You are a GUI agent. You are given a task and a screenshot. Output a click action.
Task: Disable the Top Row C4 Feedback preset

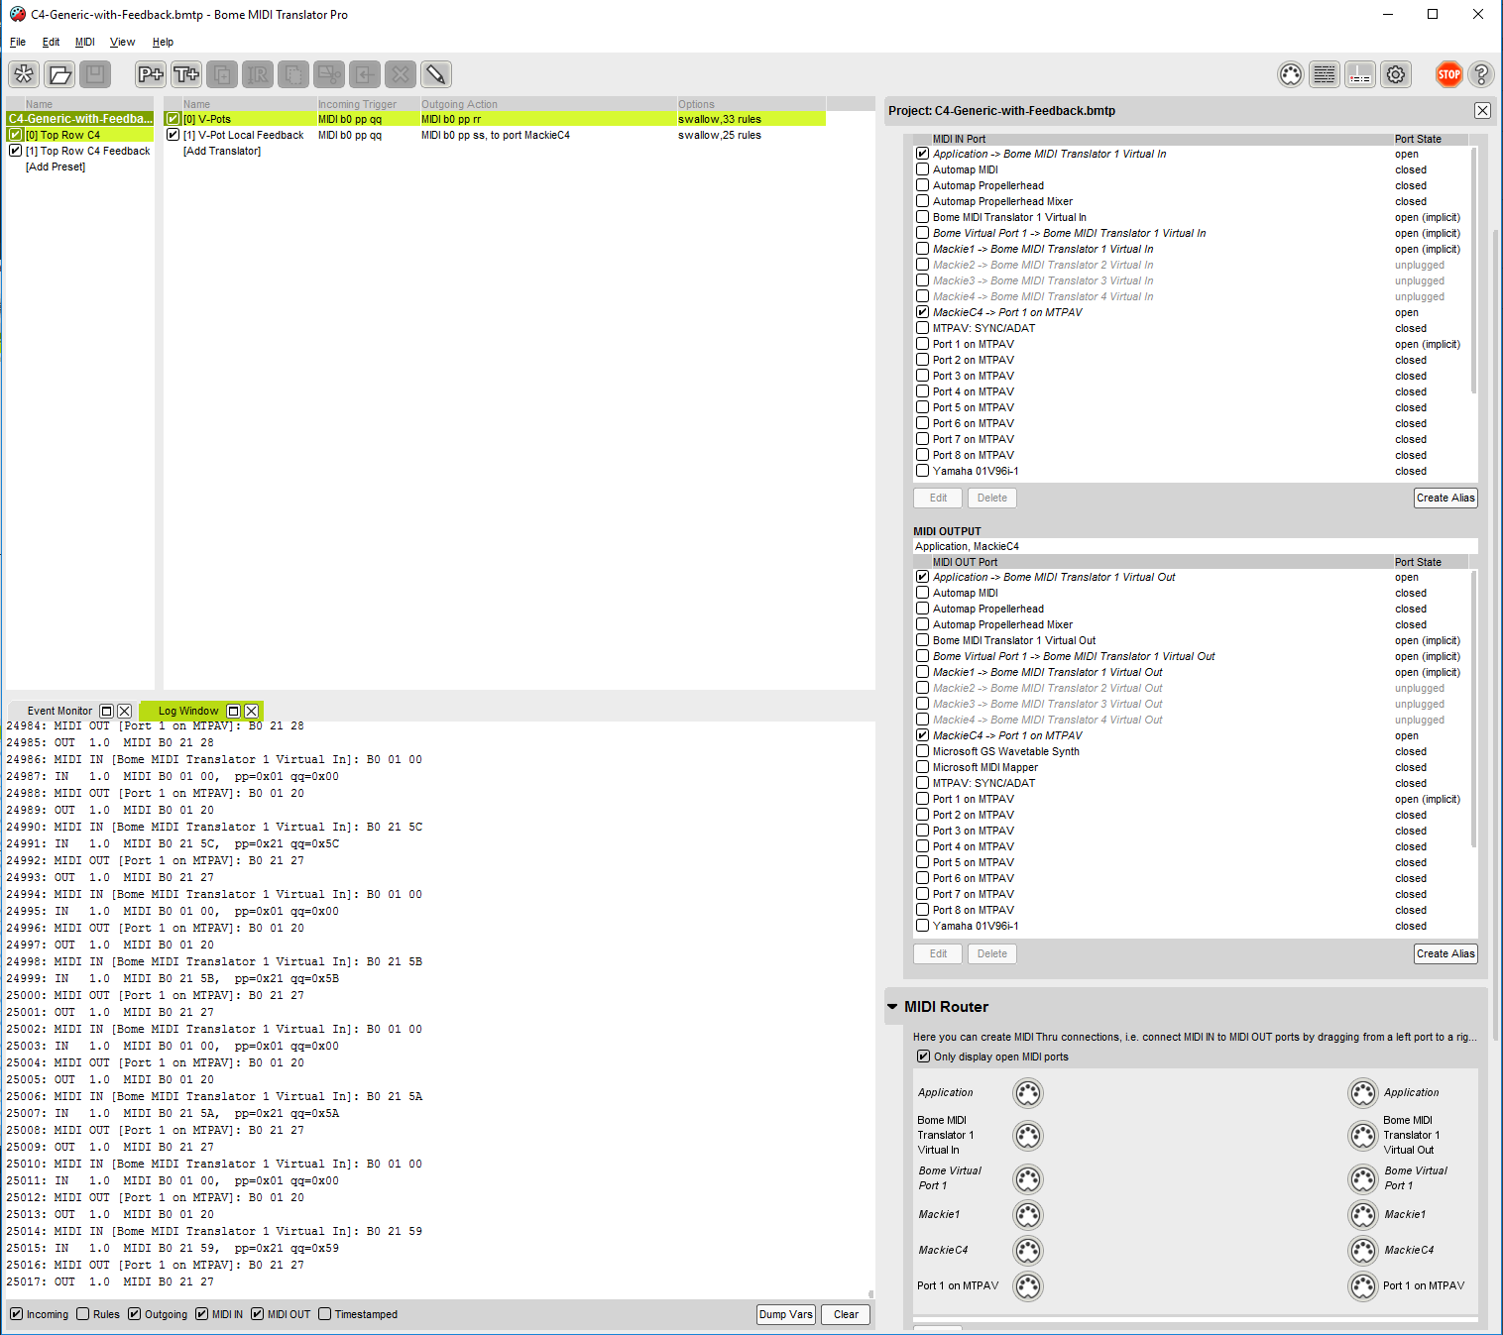pos(16,151)
